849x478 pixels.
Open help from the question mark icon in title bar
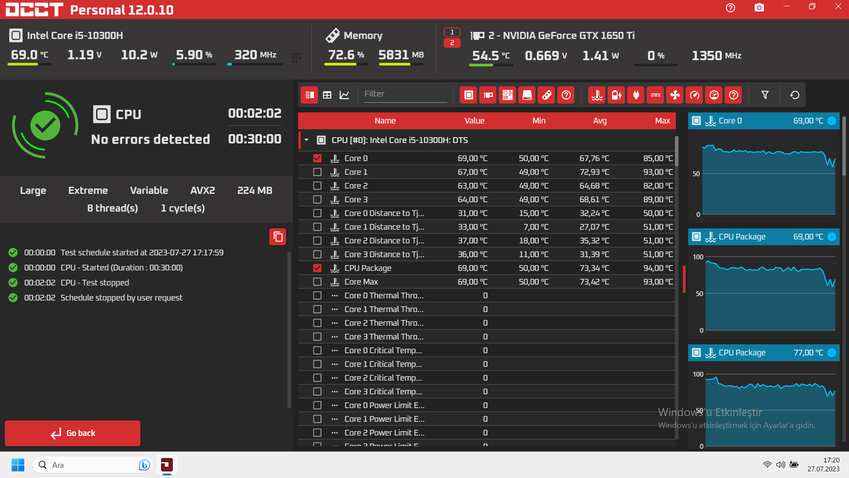730,8
